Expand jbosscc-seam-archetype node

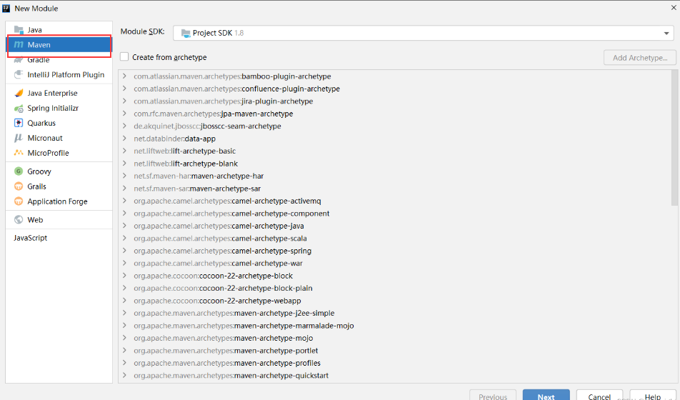pyautogui.click(x=124, y=126)
